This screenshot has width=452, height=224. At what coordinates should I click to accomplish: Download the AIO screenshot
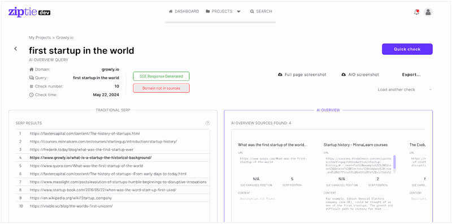coord(360,75)
